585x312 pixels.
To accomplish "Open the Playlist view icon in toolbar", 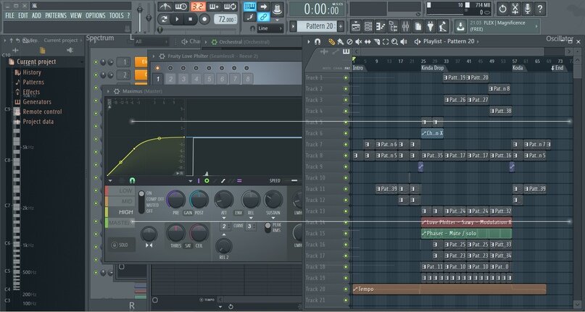I will tap(355, 27).
